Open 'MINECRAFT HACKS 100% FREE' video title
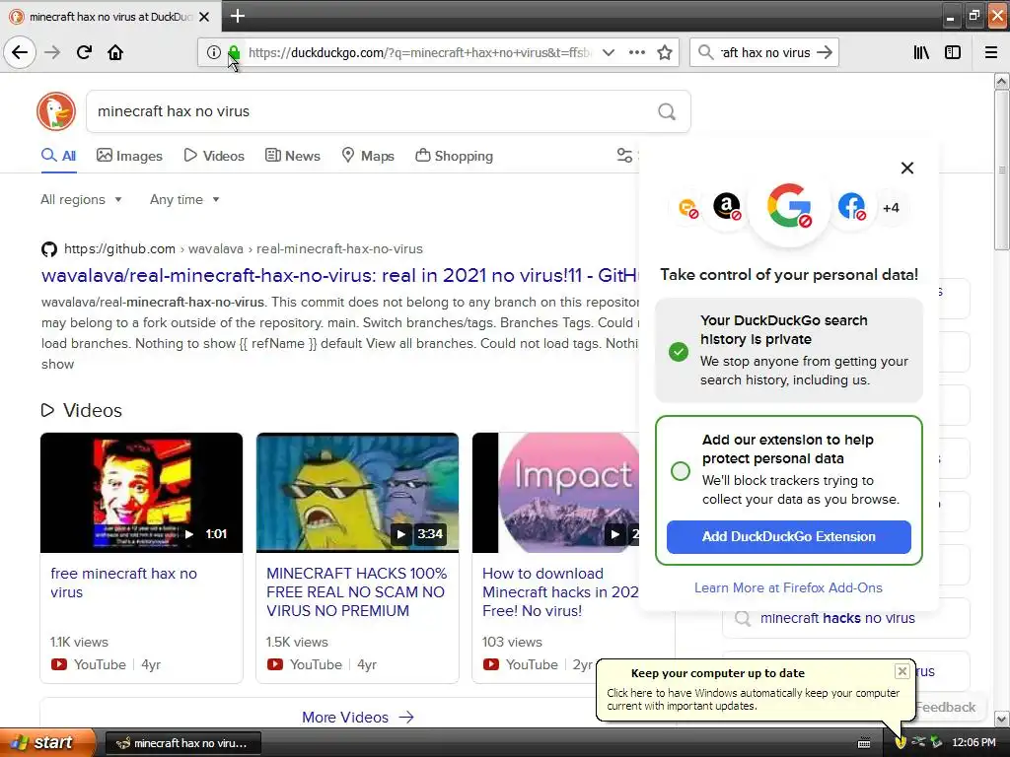Image resolution: width=1010 pixels, height=757 pixels. tap(356, 591)
